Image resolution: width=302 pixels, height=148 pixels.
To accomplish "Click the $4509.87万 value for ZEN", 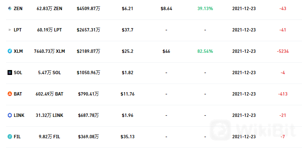I will [88, 9].
